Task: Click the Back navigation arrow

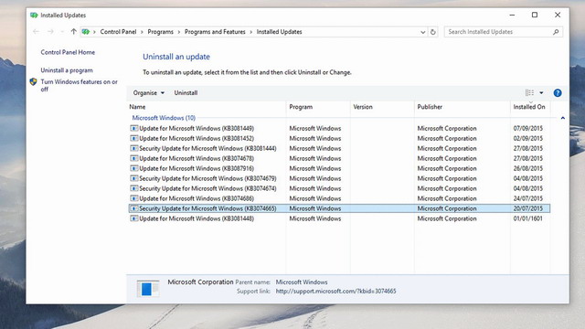Action: [x=37, y=32]
